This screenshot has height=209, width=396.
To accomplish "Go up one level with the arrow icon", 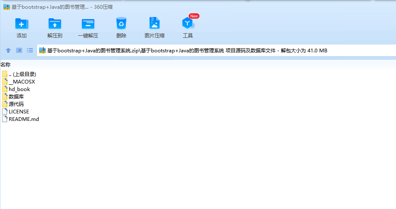I will (x=8, y=50).
